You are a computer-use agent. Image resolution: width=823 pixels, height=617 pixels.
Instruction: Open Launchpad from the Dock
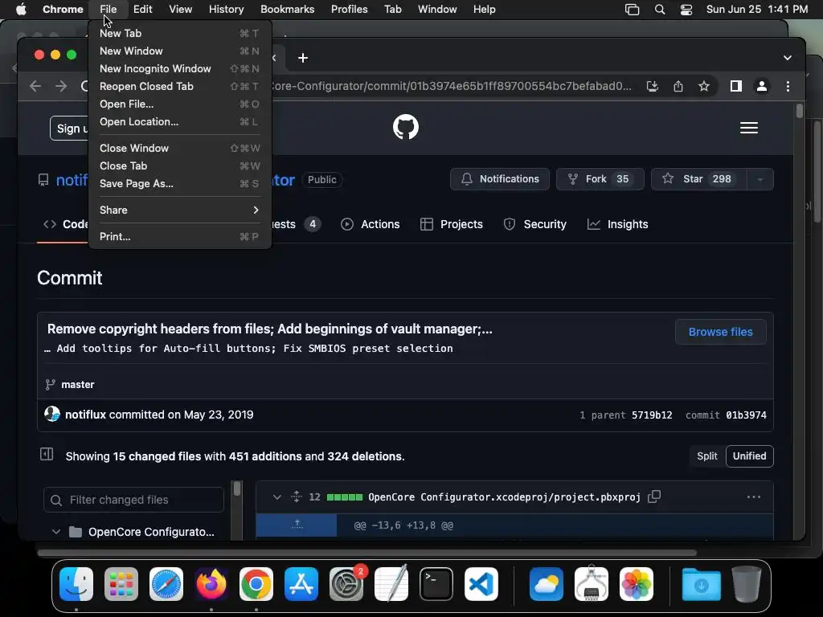pyautogui.click(x=121, y=584)
